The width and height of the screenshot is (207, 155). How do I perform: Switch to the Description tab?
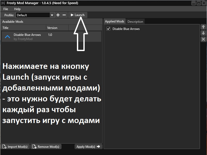pos(135,22)
